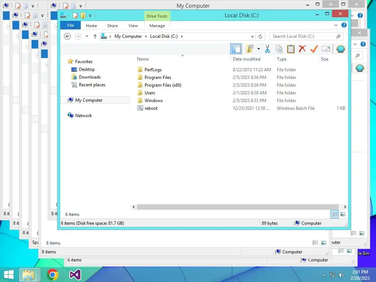
Task: Click the Copy icon in toolbar
Action: pos(279,49)
